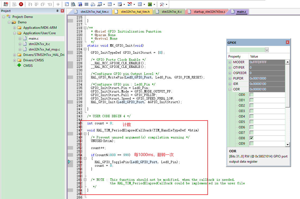Click the Run icon in the debug toolbar
This screenshot has height=199, width=300.
point(15,4)
